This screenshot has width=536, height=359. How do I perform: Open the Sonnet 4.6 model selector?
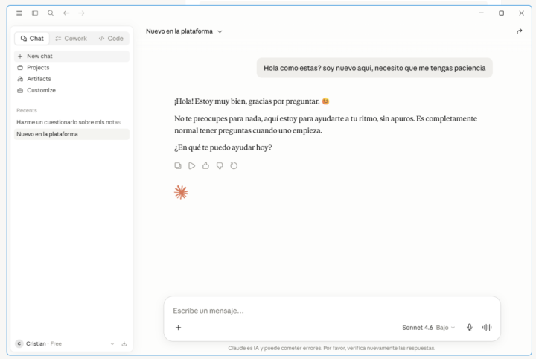tap(429, 328)
